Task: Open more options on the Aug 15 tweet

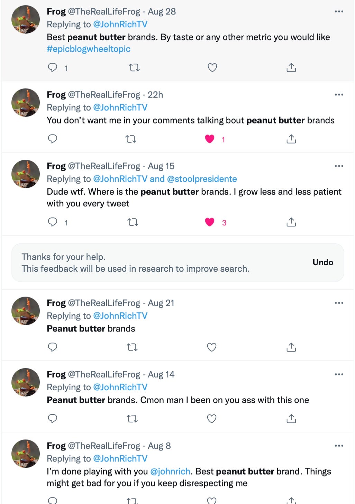Action: (x=339, y=166)
